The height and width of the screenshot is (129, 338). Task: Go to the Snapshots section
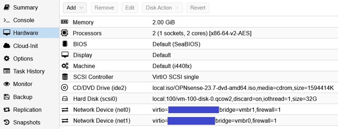point(27,122)
